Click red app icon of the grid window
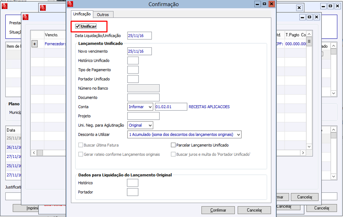343x217 pixels. (26, 17)
